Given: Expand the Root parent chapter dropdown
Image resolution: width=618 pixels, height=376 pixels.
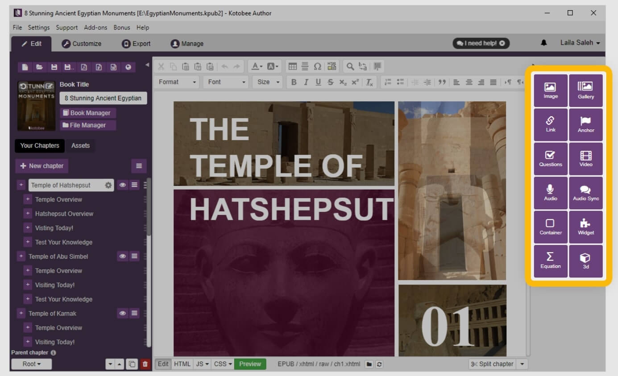Looking at the screenshot, I should click(31, 364).
